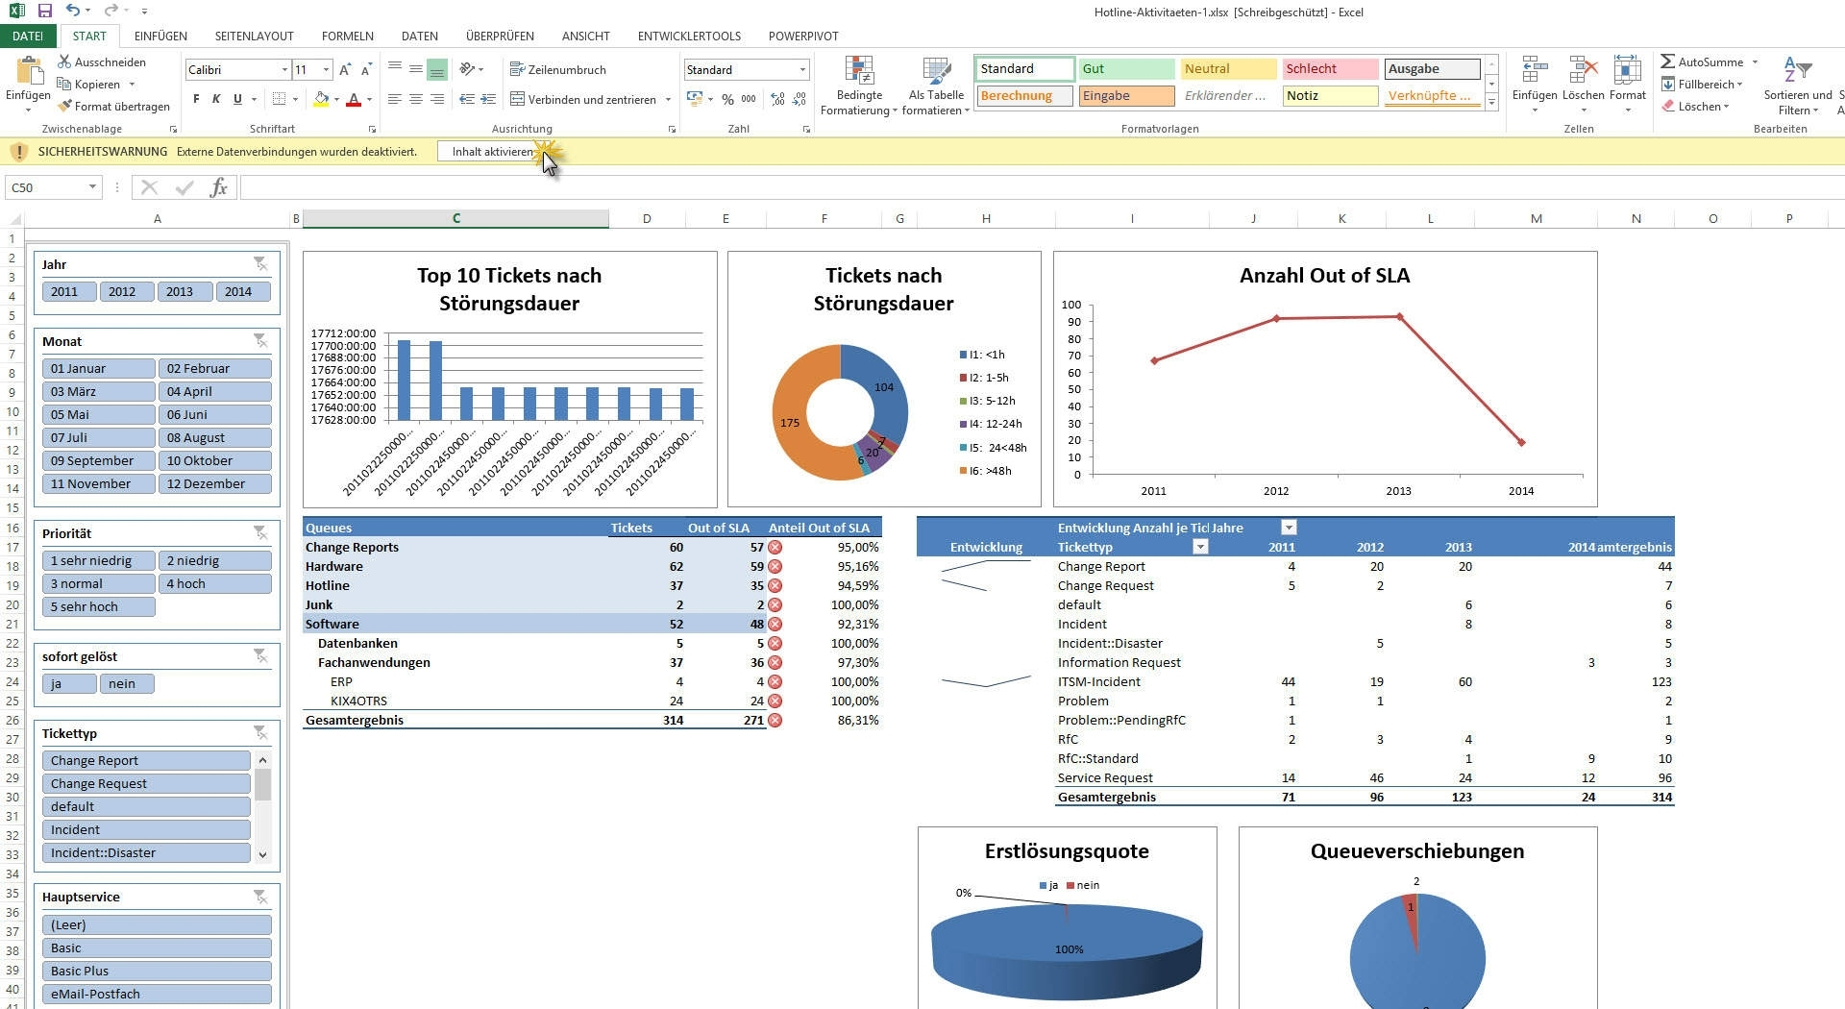Click the Save icon in quick access toolbar
This screenshot has height=1009, width=1845.
pos(44,11)
